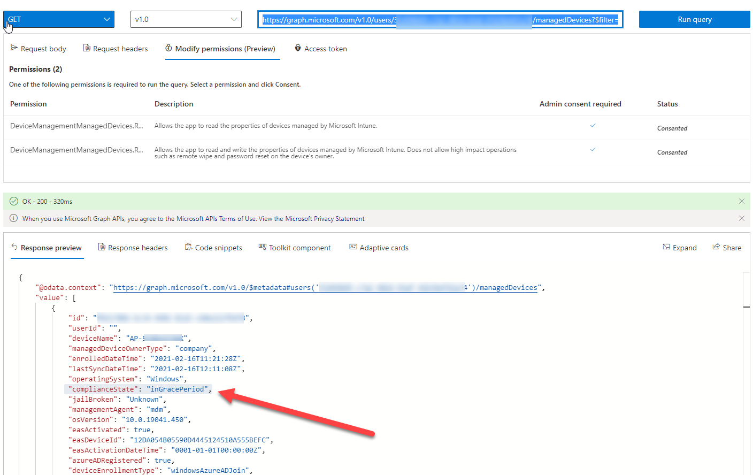The width and height of the screenshot is (753, 475).
Task: Click the easActivated true value
Action: 142,430
